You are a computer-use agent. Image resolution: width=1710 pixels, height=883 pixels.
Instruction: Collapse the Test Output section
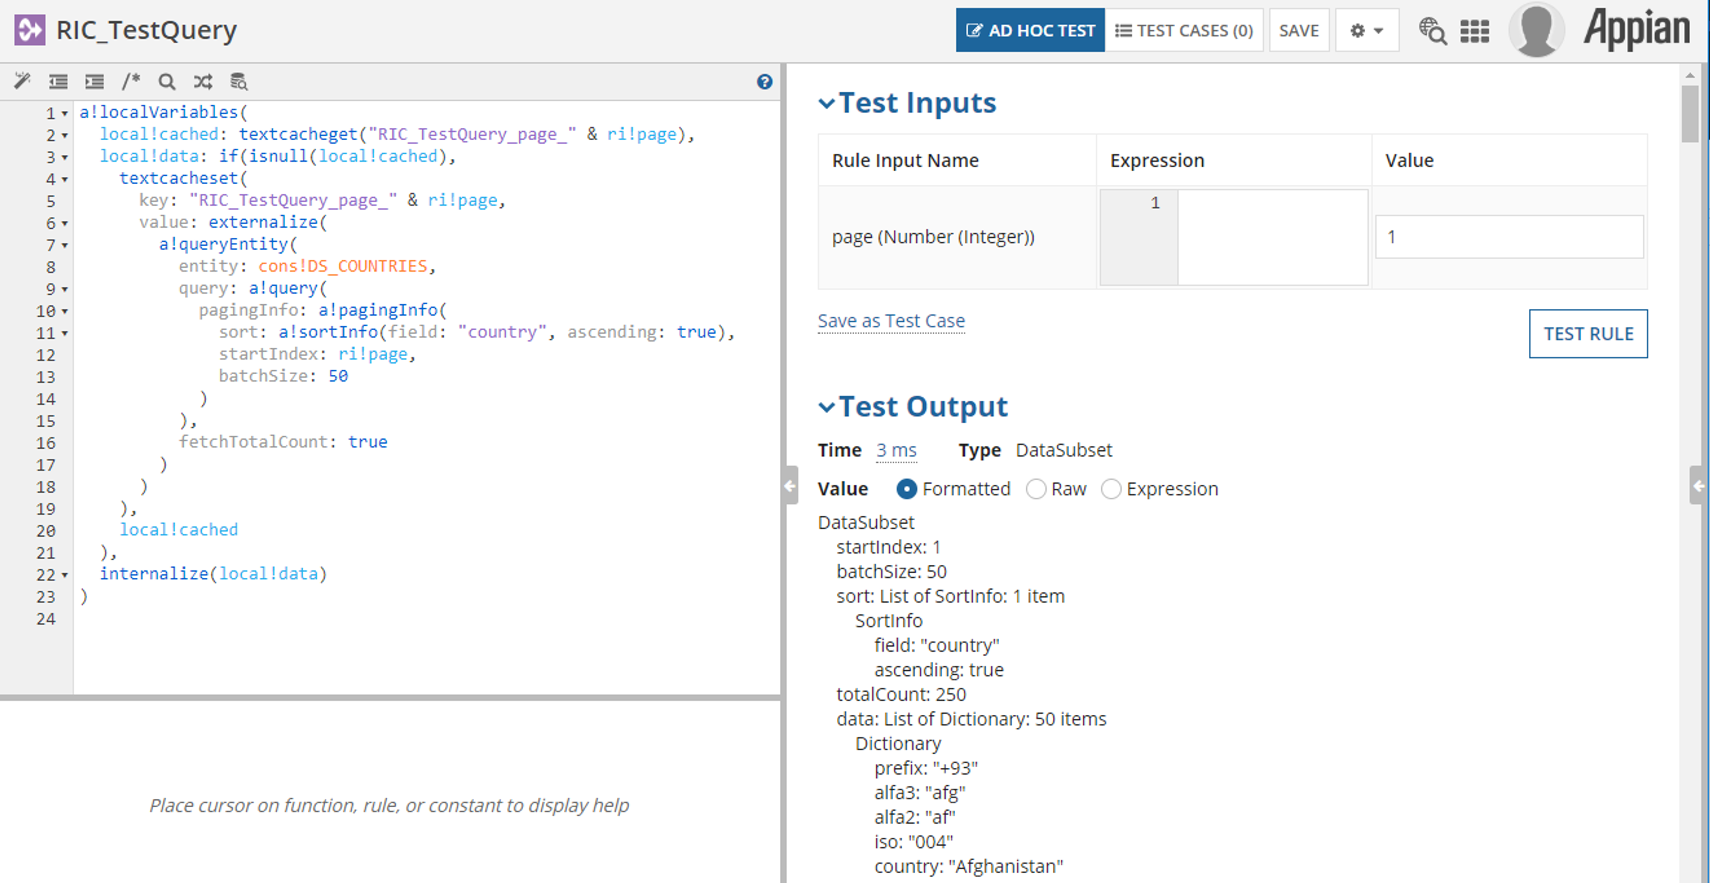pyautogui.click(x=826, y=407)
